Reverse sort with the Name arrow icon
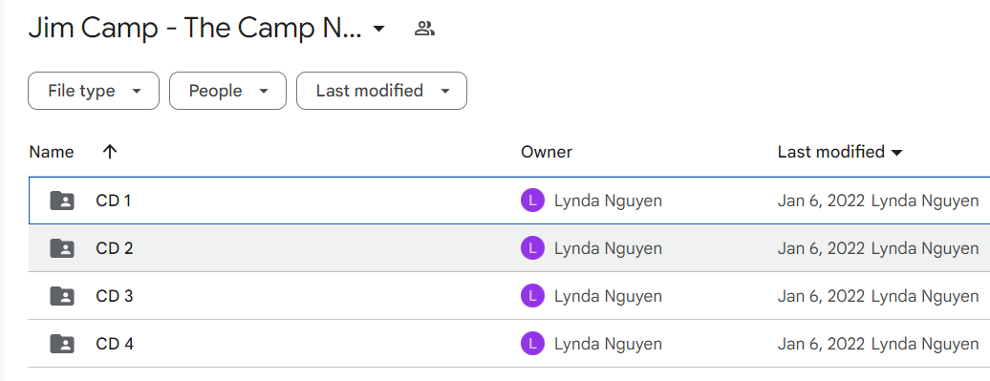Viewport: 990px width, 381px height. pyautogui.click(x=110, y=152)
